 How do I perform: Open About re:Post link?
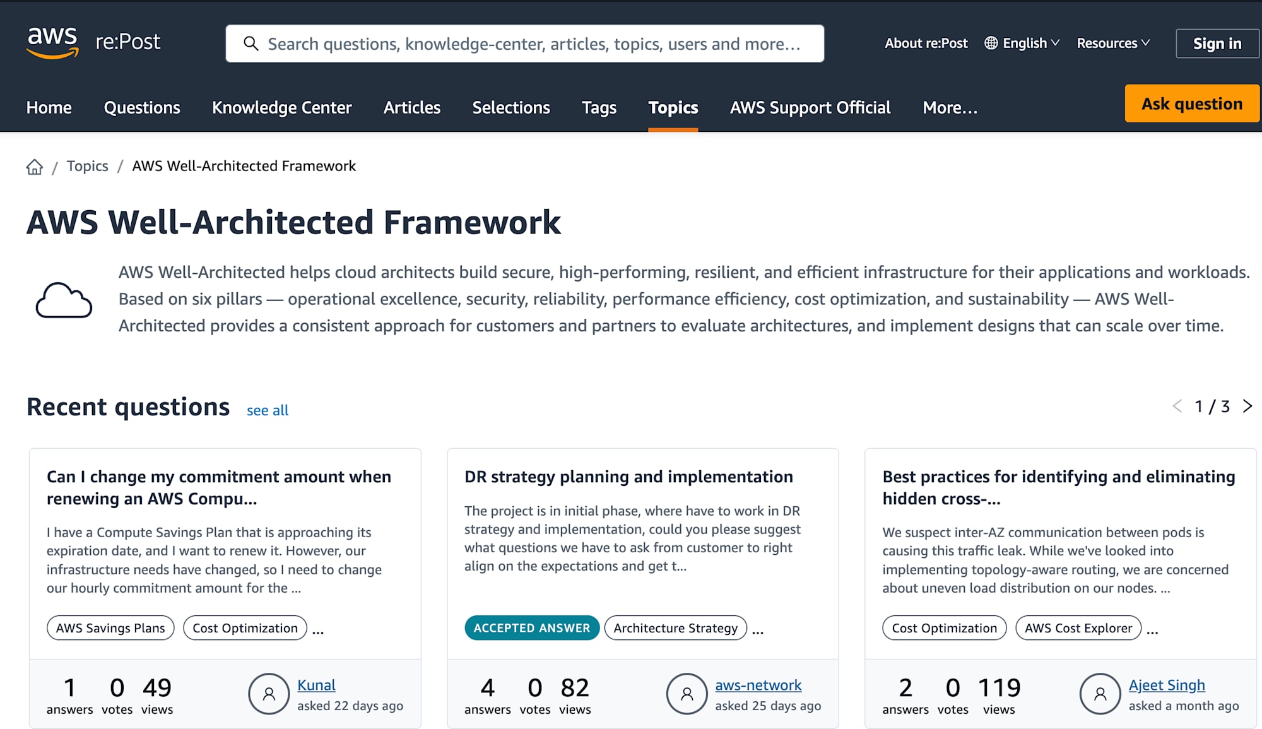(x=926, y=43)
